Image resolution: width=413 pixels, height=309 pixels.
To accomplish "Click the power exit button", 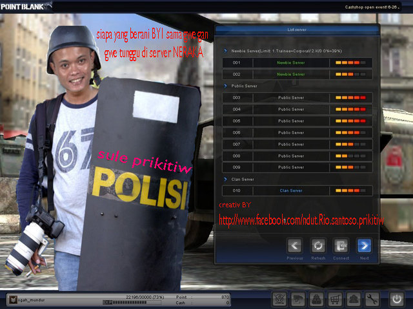I will tap(397, 299).
